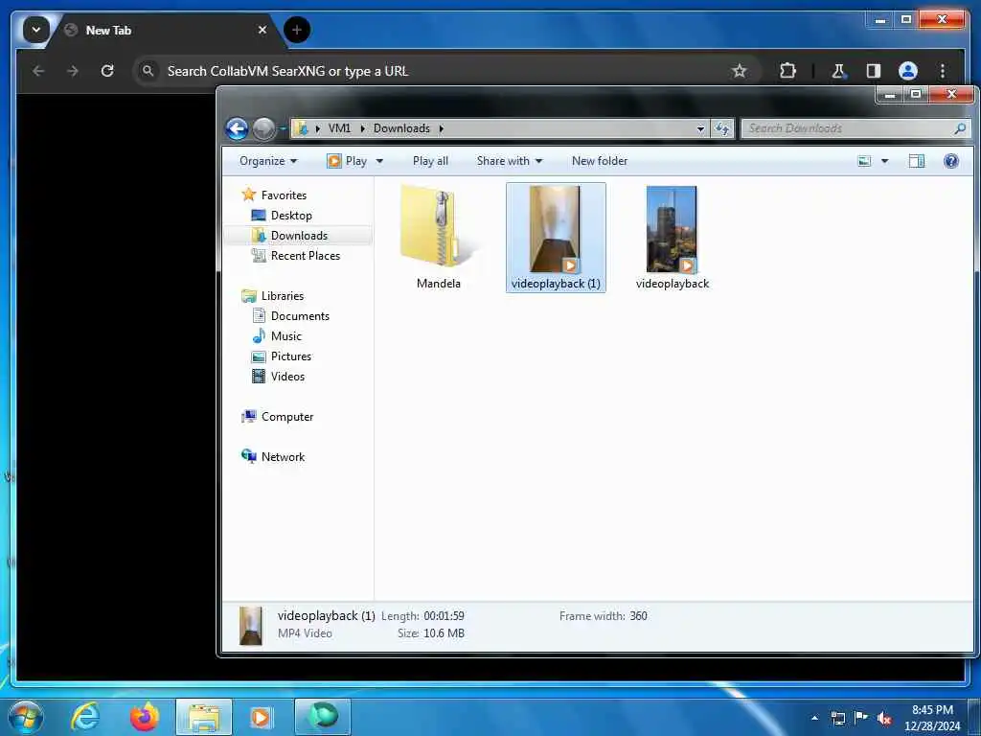Open the view options dropdown arrow
981x736 pixels.
coord(884,161)
